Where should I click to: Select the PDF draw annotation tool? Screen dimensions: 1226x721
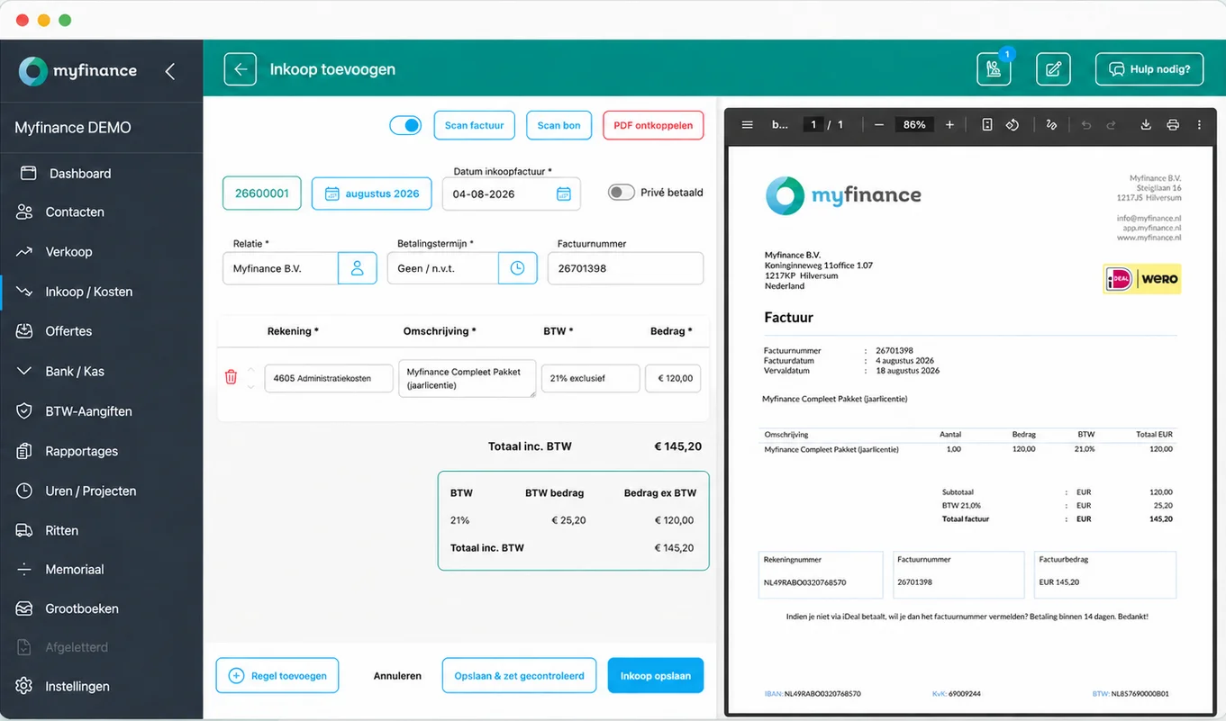click(1051, 125)
